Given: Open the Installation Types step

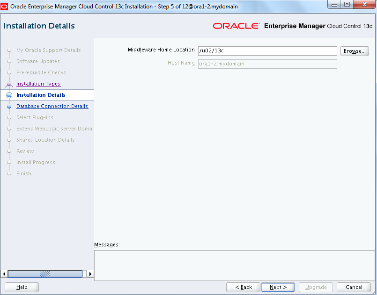Looking at the screenshot, I should pos(38,84).
